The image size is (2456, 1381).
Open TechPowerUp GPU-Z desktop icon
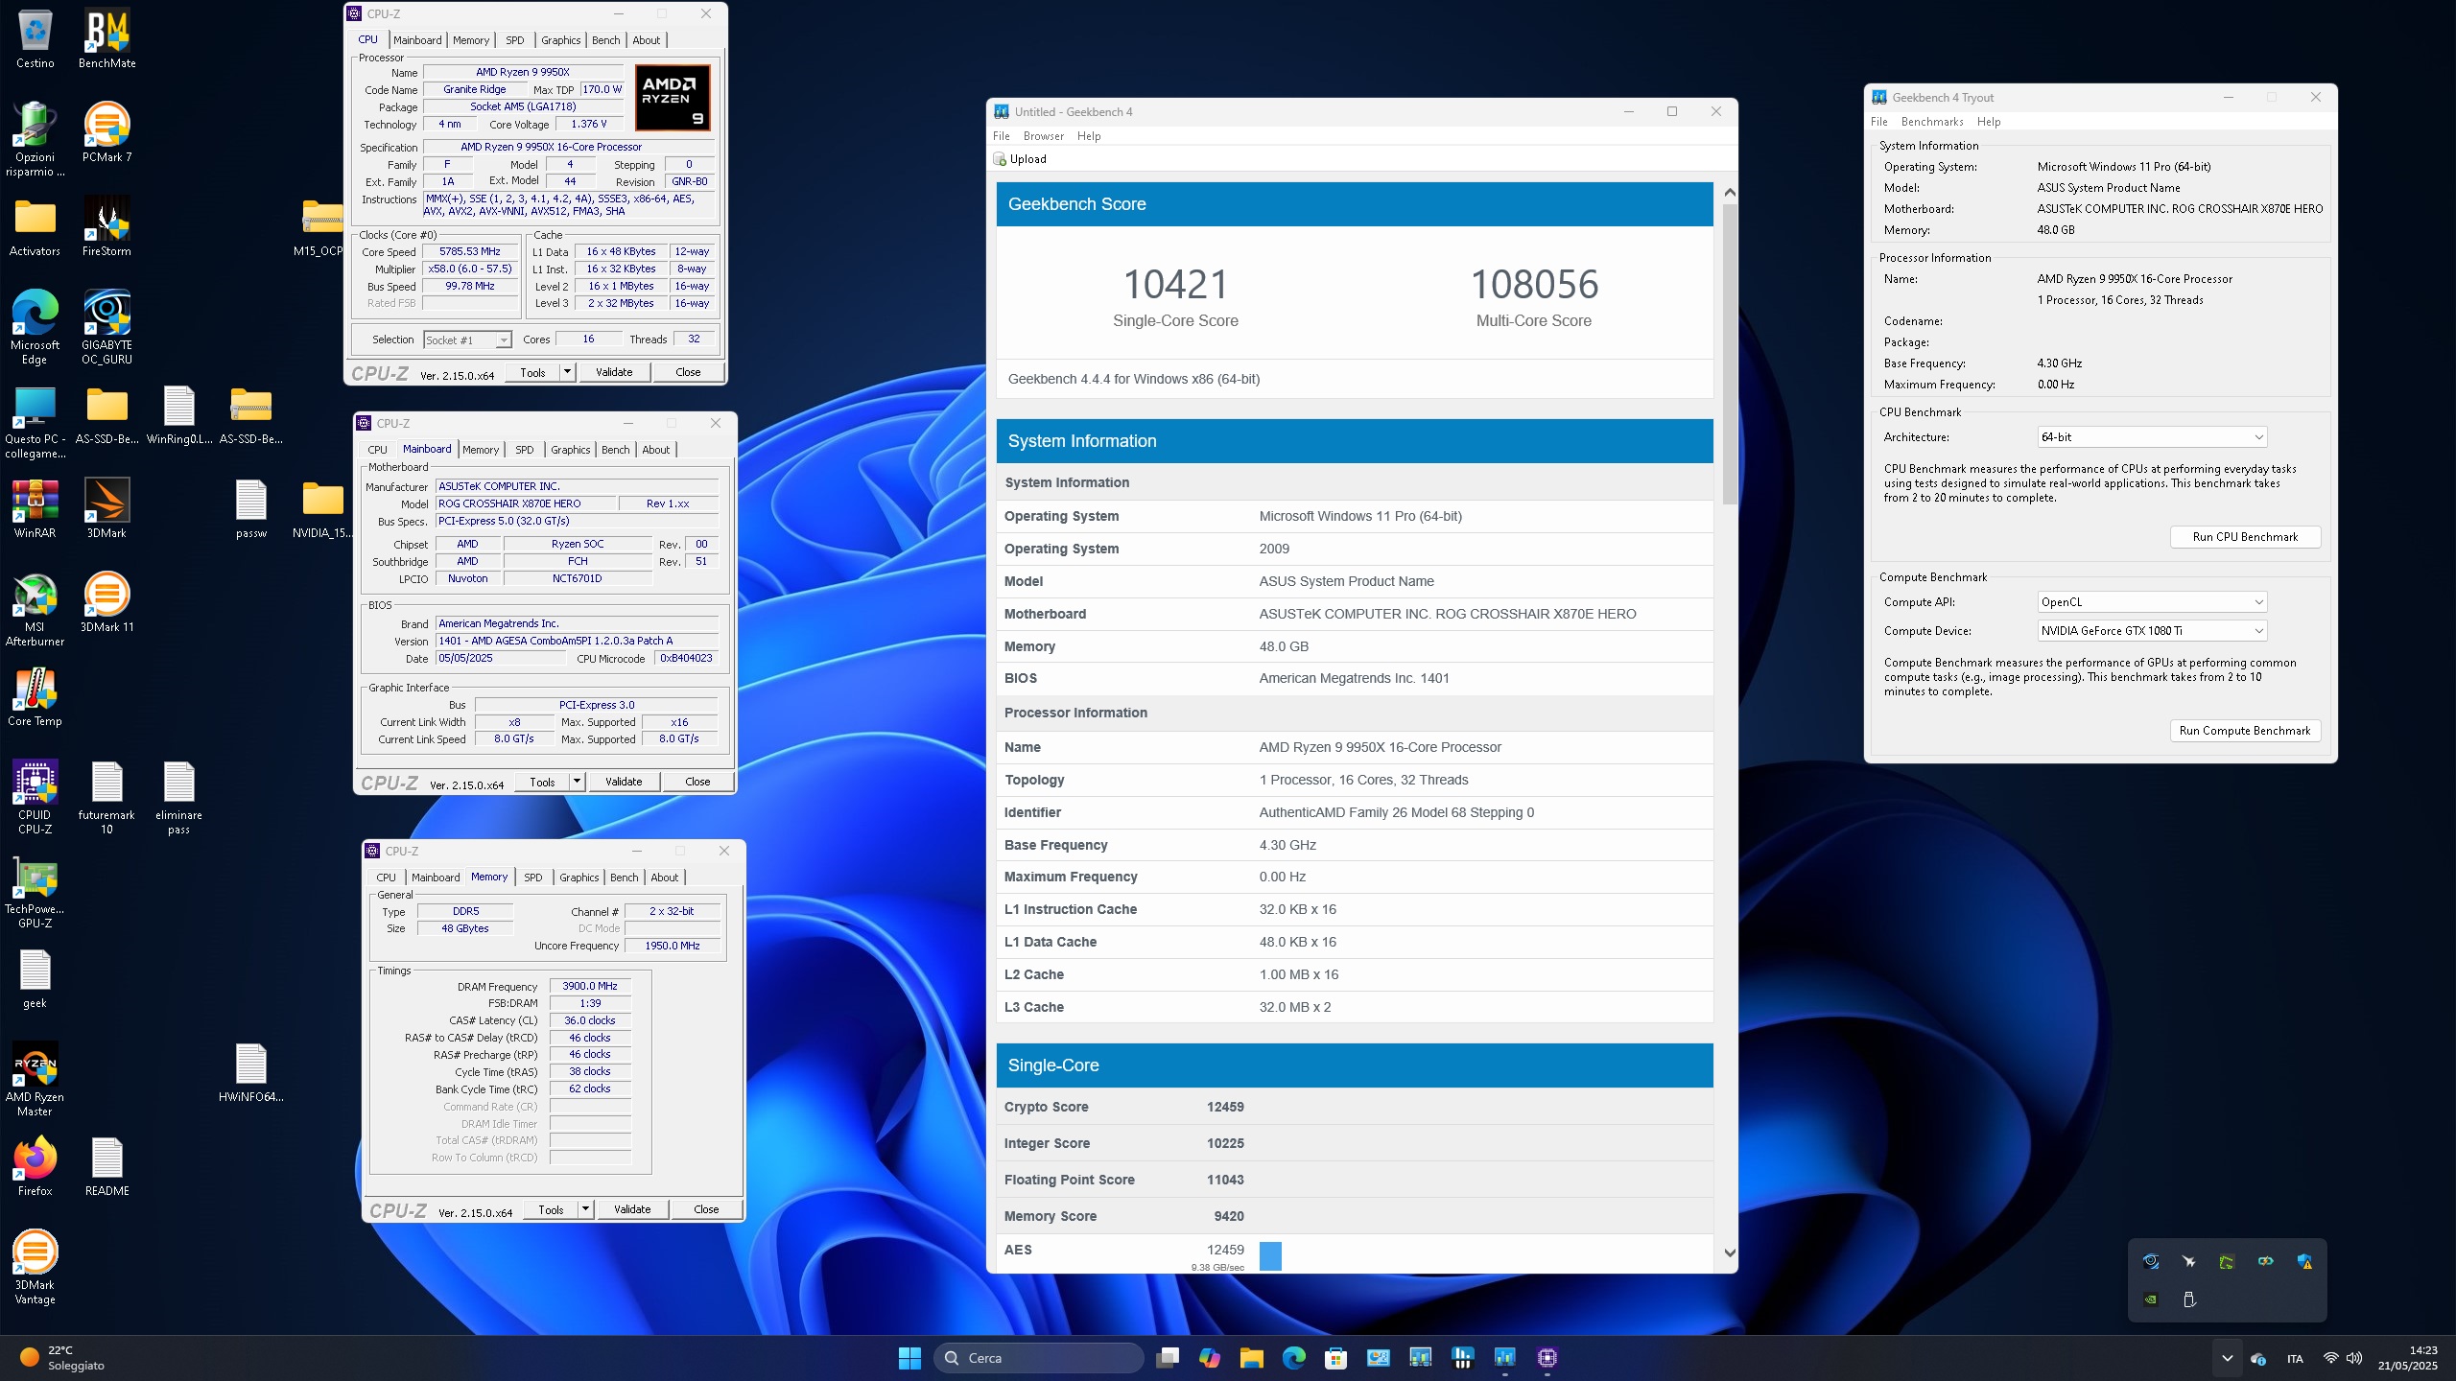coord(35,892)
